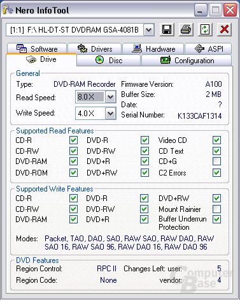Screen dimensions: 240x300
Task: Toggle CD-R read feature checkbox
Action: tap(73, 140)
